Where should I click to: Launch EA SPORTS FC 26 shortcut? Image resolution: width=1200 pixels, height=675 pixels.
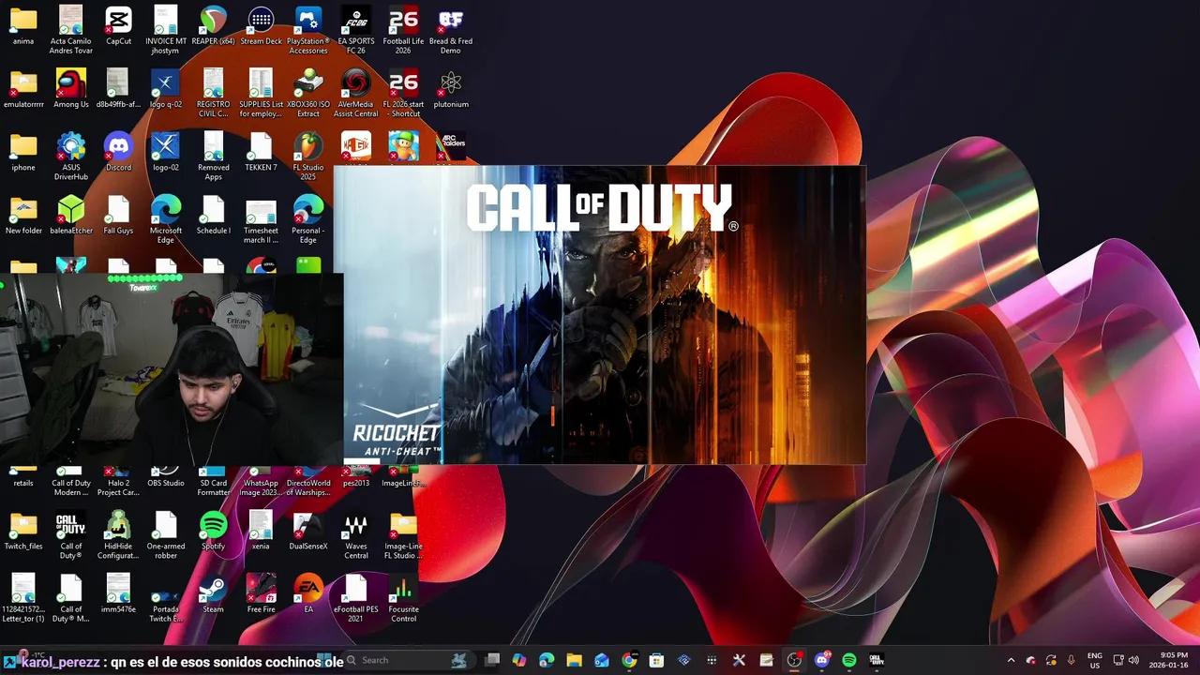[356, 30]
